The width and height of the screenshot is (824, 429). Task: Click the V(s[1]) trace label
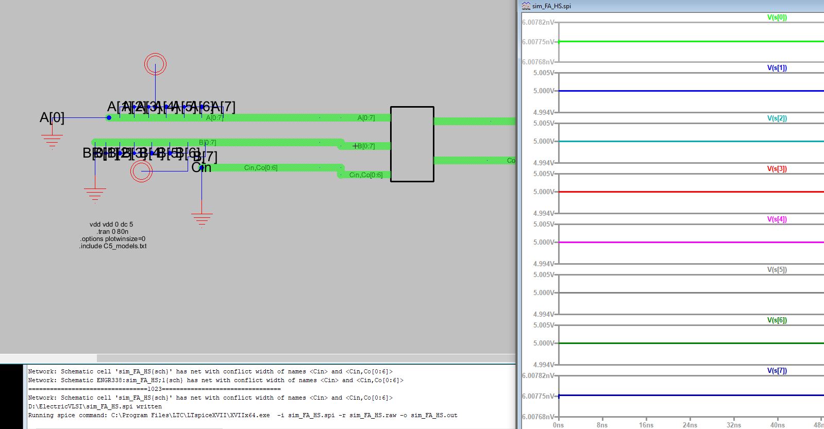(x=777, y=68)
